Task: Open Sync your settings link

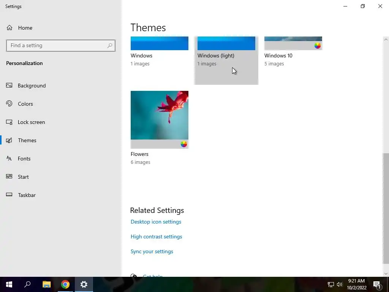Action: (152, 252)
